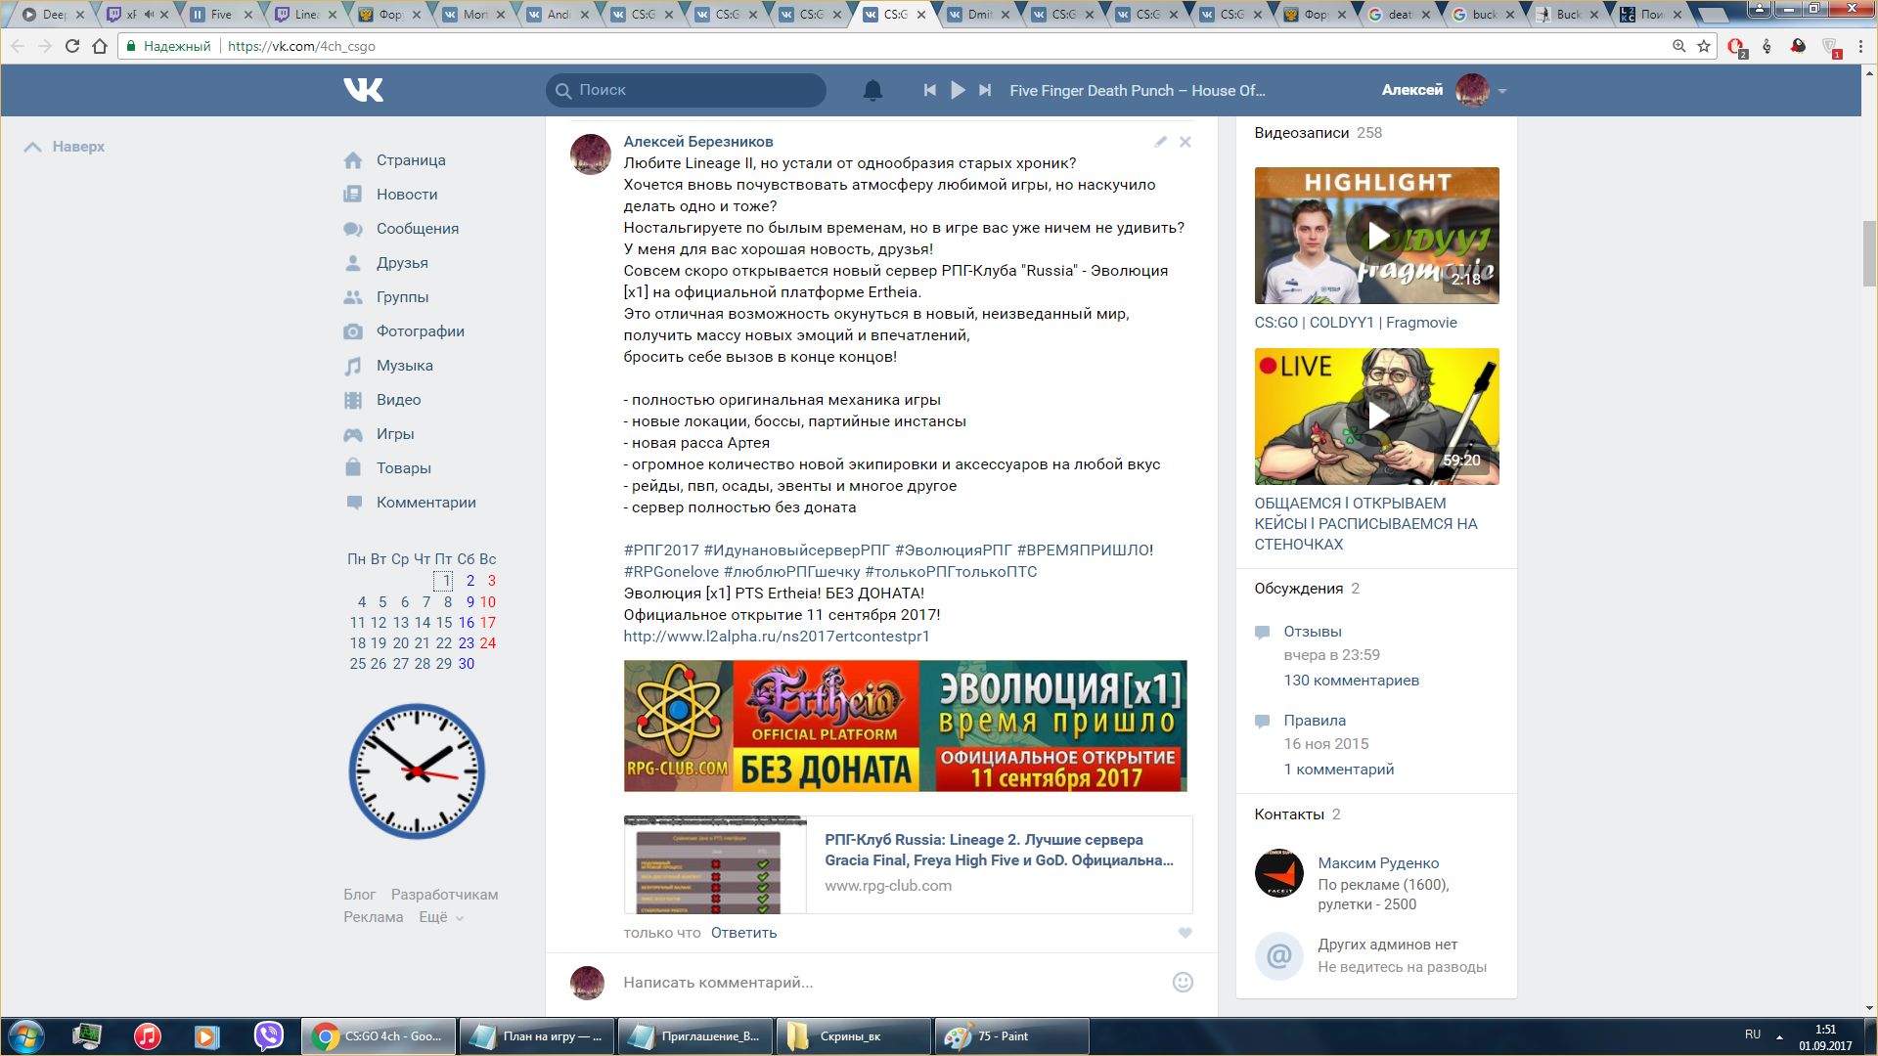Screen dimensions: 1878x1056
Task: Open the Алексей profile dropdown arrow
Action: click(1502, 91)
